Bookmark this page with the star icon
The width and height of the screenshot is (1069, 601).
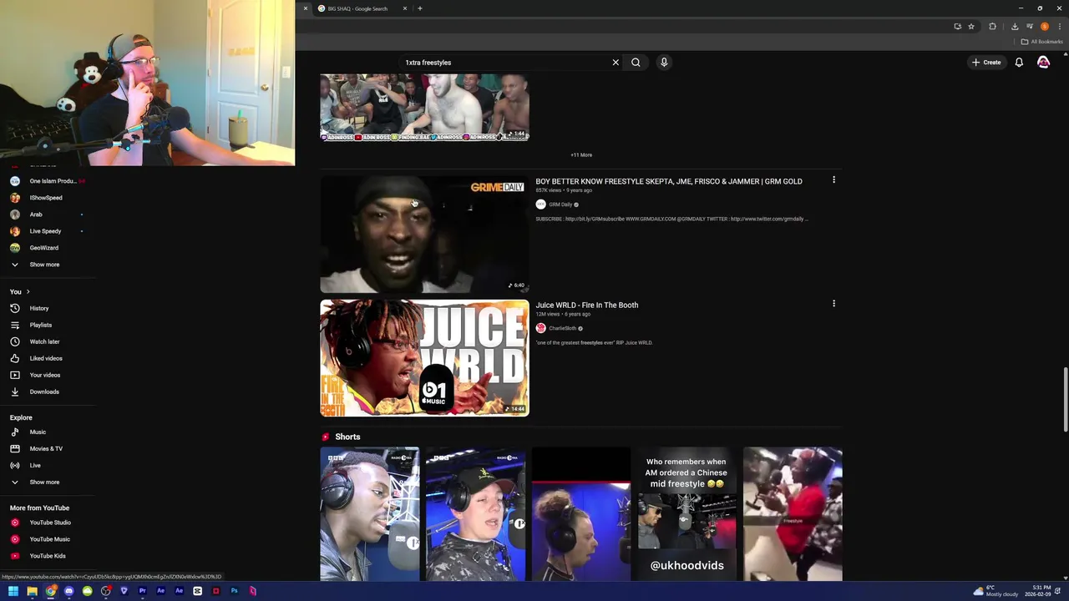[x=971, y=27]
